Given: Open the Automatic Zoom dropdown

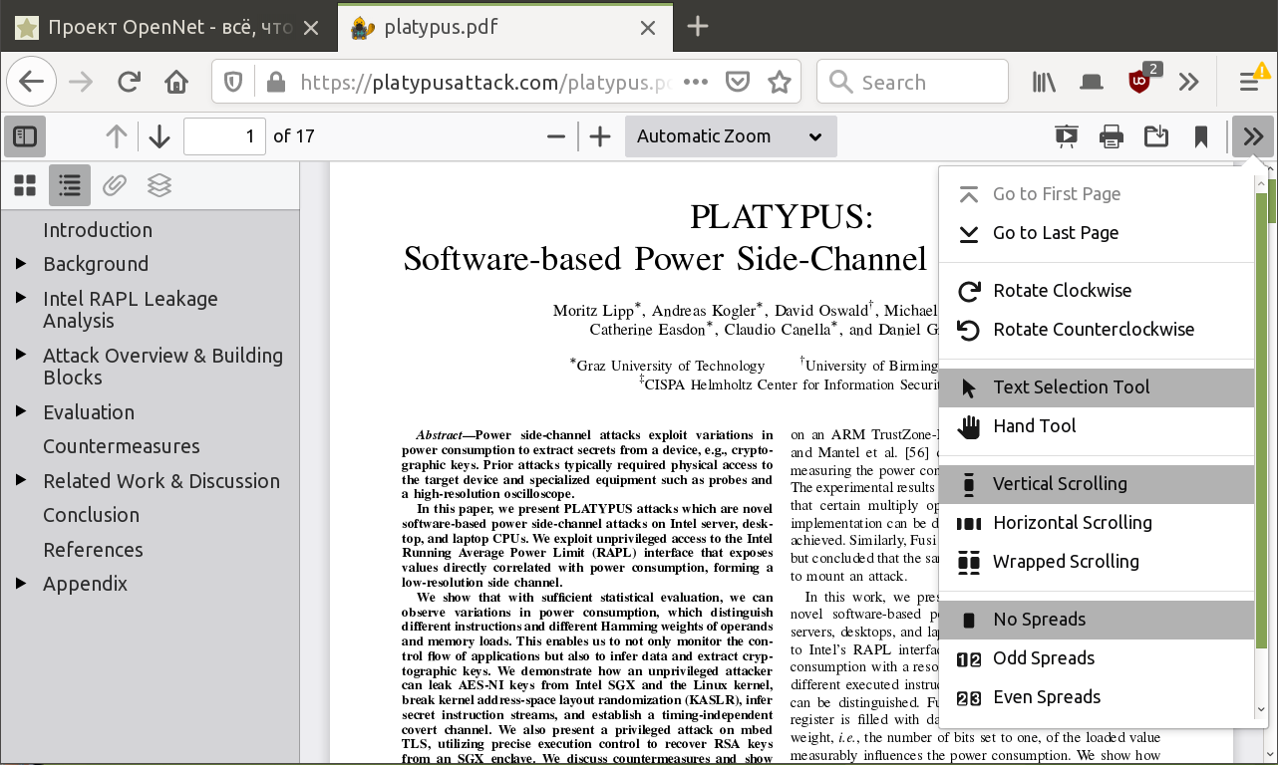Looking at the screenshot, I should (730, 136).
